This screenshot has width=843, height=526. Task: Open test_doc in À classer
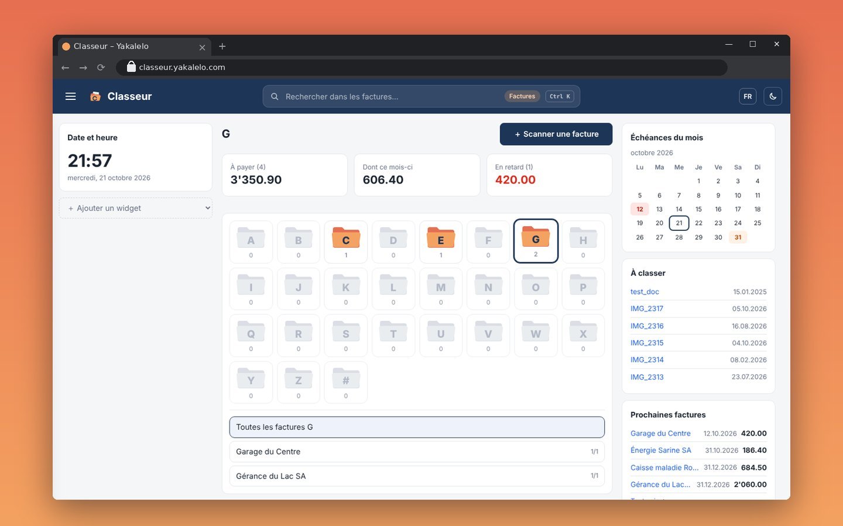[x=645, y=292]
